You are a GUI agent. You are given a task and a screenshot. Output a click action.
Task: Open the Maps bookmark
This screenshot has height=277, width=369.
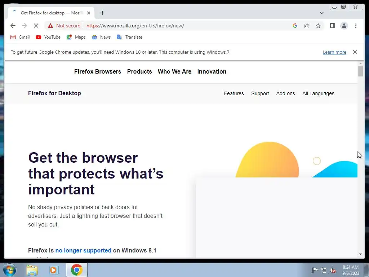point(76,37)
